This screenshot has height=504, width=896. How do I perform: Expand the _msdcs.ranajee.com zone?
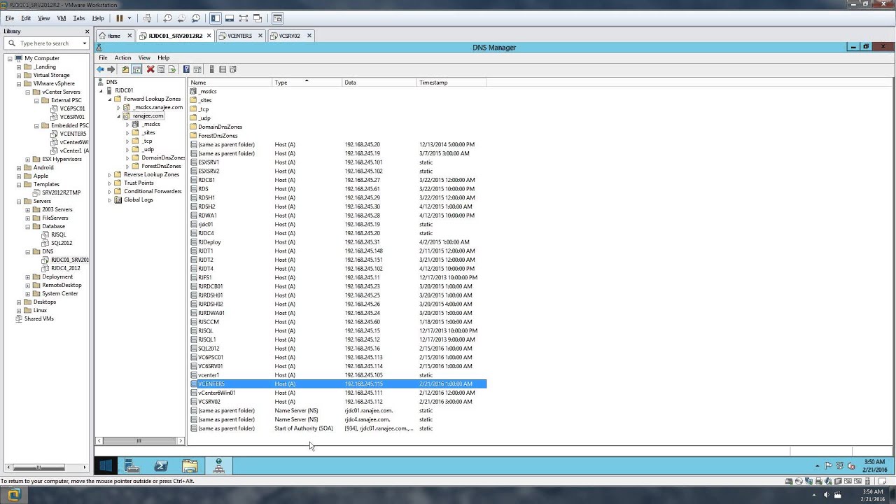118,108
